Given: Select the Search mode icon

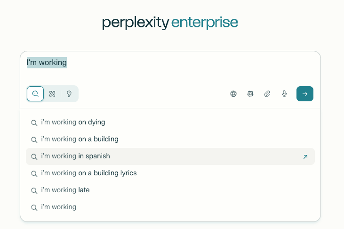Looking at the screenshot, I should tap(35, 94).
